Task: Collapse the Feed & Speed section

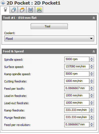Action: 94,52
